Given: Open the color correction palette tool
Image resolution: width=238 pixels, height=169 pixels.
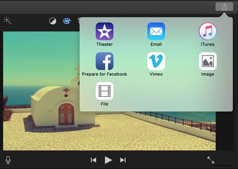Looking at the screenshot, I should (x=67, y=21).
